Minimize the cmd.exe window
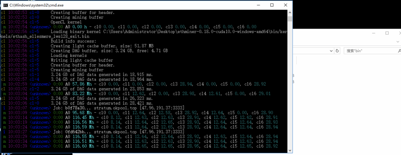The height and width of the screenshot is (155, 401). pyautogui.click(x=258, y=5)
